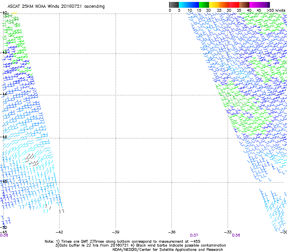Click the legend scale label '30'
This screenshot has height=252, width=287.
(x=229, y=10)
